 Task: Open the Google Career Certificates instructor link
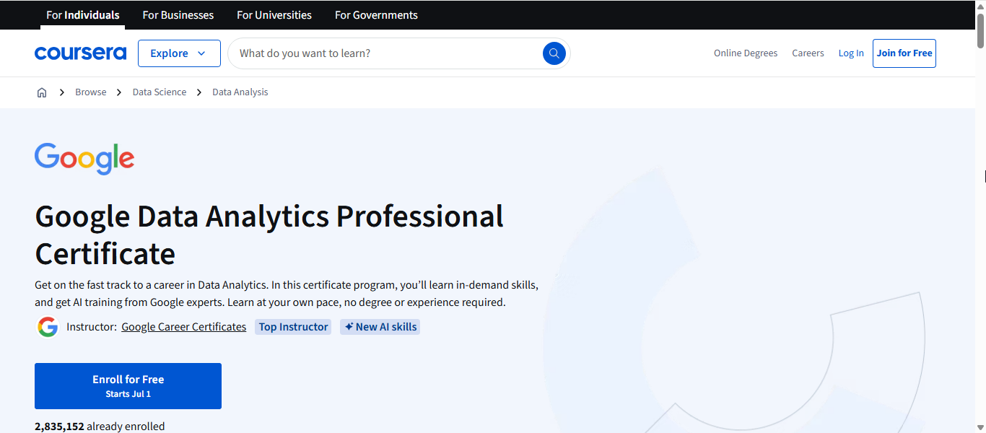[184, 327]
